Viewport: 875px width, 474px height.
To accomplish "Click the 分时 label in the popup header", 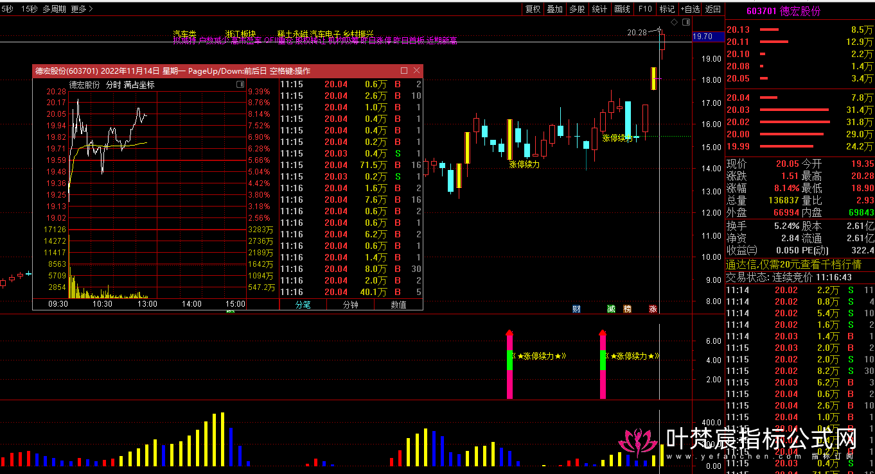I will point(113,85).
